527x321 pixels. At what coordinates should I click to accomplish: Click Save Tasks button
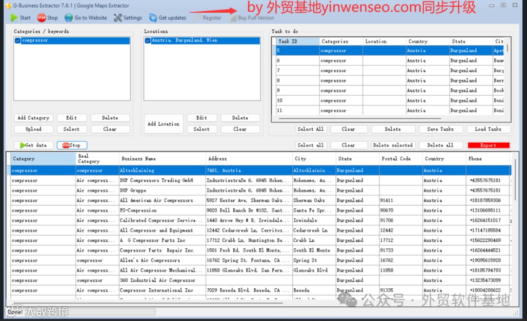[440, 129]
